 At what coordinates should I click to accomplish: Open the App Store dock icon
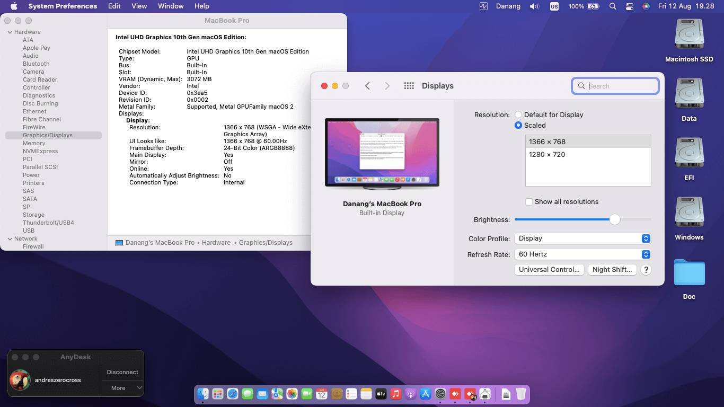coord(425,394)
